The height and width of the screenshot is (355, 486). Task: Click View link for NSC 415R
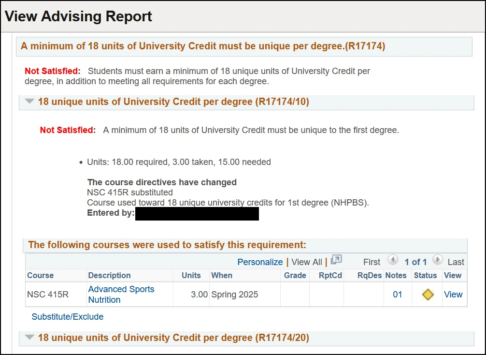point(453,295)
